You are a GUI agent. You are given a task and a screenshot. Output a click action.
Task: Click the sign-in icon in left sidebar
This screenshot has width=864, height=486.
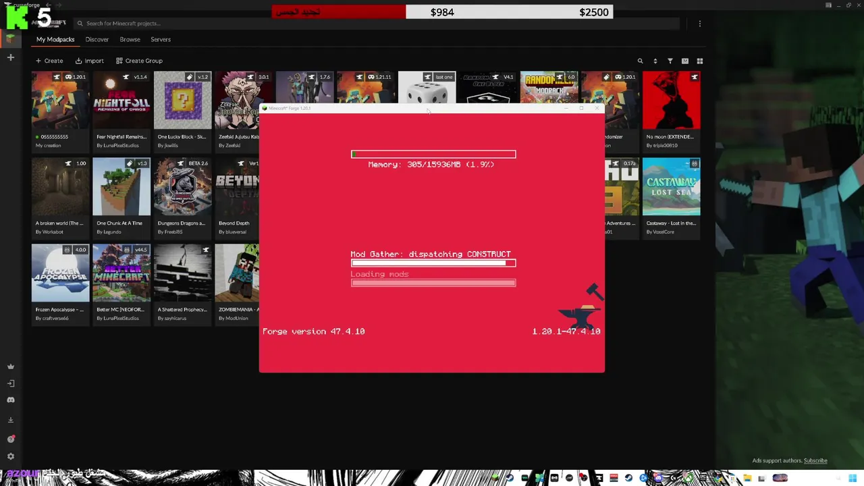click(x=10, y=383)
